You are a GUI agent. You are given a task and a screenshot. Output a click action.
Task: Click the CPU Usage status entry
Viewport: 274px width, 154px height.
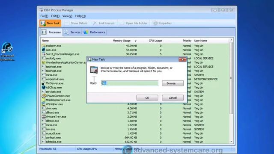point(87,149)
